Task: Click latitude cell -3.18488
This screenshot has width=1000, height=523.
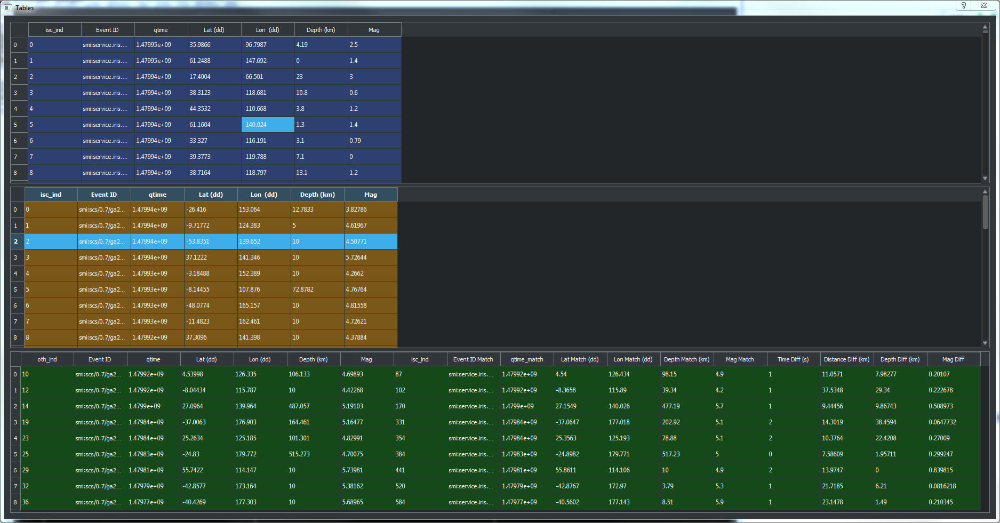Action: tap(211, 273)
